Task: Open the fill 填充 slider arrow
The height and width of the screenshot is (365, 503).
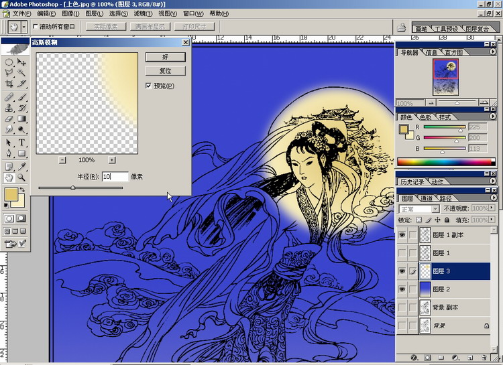Action: pyautogui.click(x=492, y=220)
